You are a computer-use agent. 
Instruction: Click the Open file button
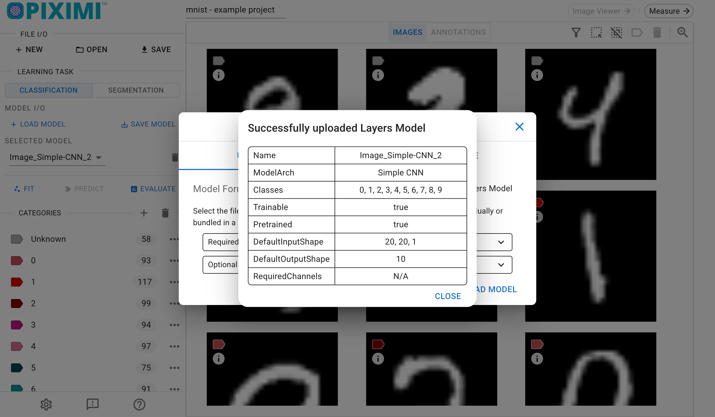click(91, 49)
